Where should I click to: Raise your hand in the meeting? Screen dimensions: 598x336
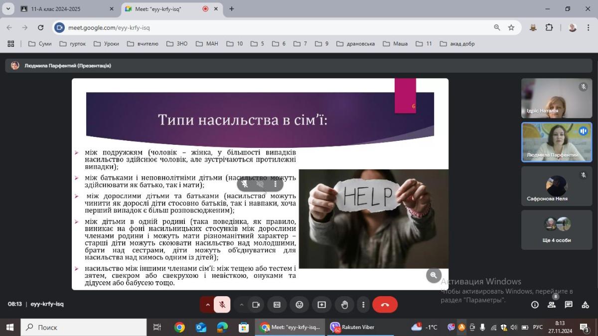click(x=344, y=305)
